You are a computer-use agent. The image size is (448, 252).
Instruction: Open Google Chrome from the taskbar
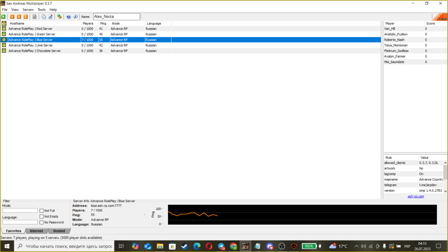(x=233, y=246)
